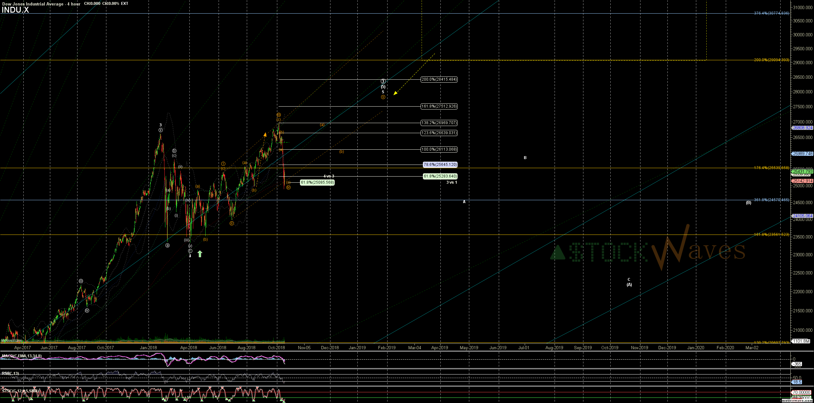
Task: Click the Jan-2020 date label
Action: pos(696,348)
